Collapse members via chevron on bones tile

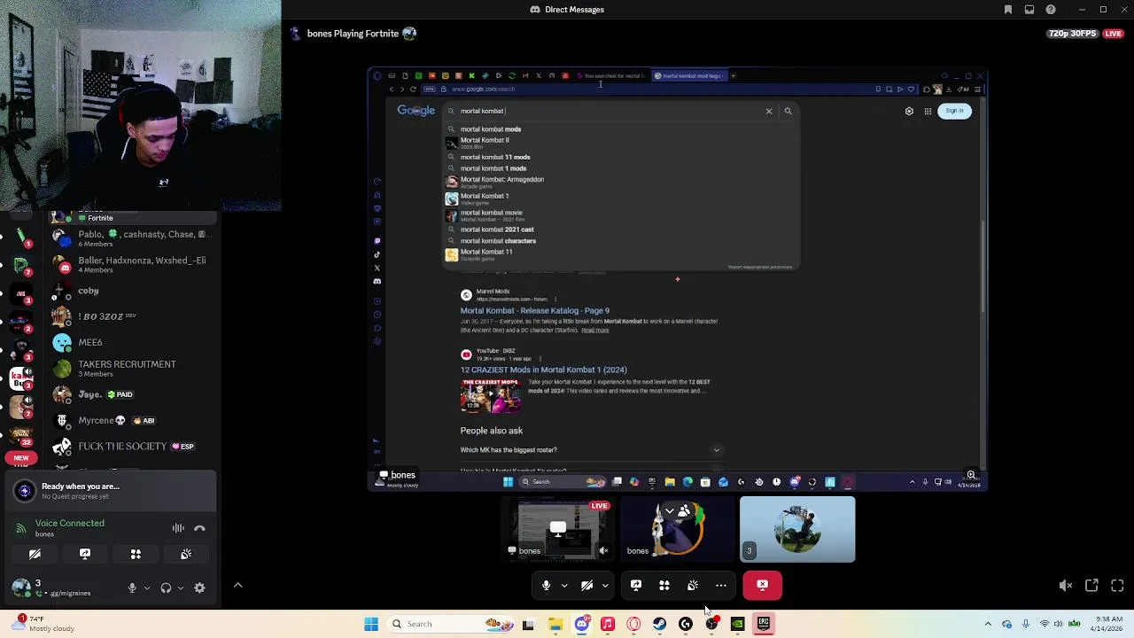[670, 511]
